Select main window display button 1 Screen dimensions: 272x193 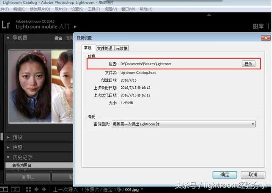[4, 189]
